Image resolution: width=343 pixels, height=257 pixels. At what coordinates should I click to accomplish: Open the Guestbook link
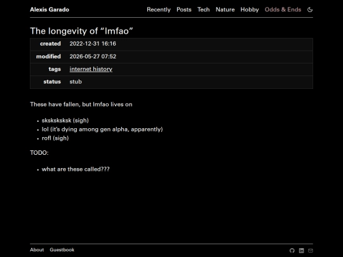click(x=62, y=250)
